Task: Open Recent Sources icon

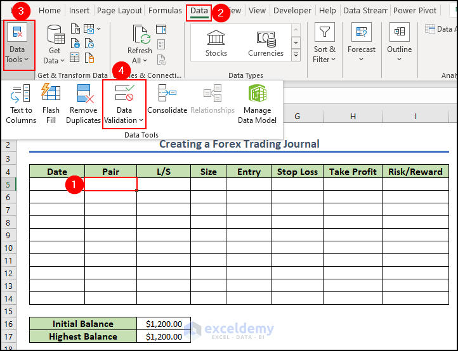Action: 89,43
